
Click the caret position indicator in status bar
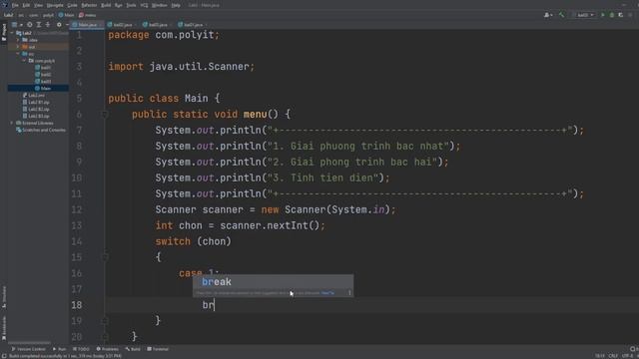pos(599,356)
